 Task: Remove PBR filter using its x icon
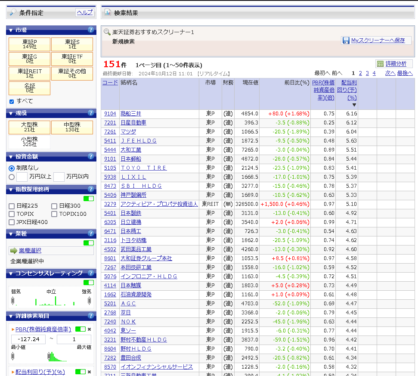click(89, 329)
